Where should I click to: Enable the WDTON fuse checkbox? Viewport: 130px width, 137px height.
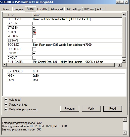click(34, 36)
